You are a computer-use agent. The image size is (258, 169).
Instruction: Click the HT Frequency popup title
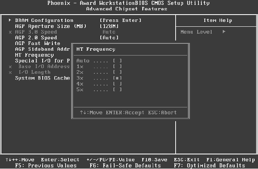[96, 49]
